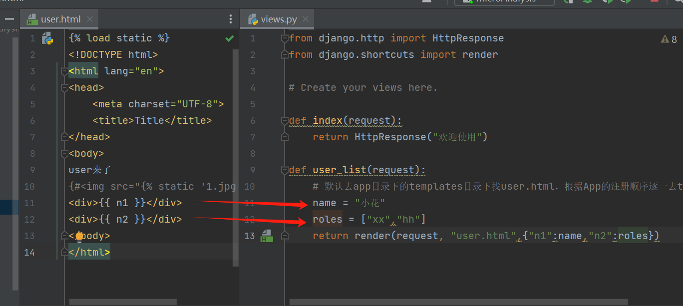The height and width of the screenshot is (306, 683).
Task: Hide the left tool window using the dash icon
Action: 9,19
